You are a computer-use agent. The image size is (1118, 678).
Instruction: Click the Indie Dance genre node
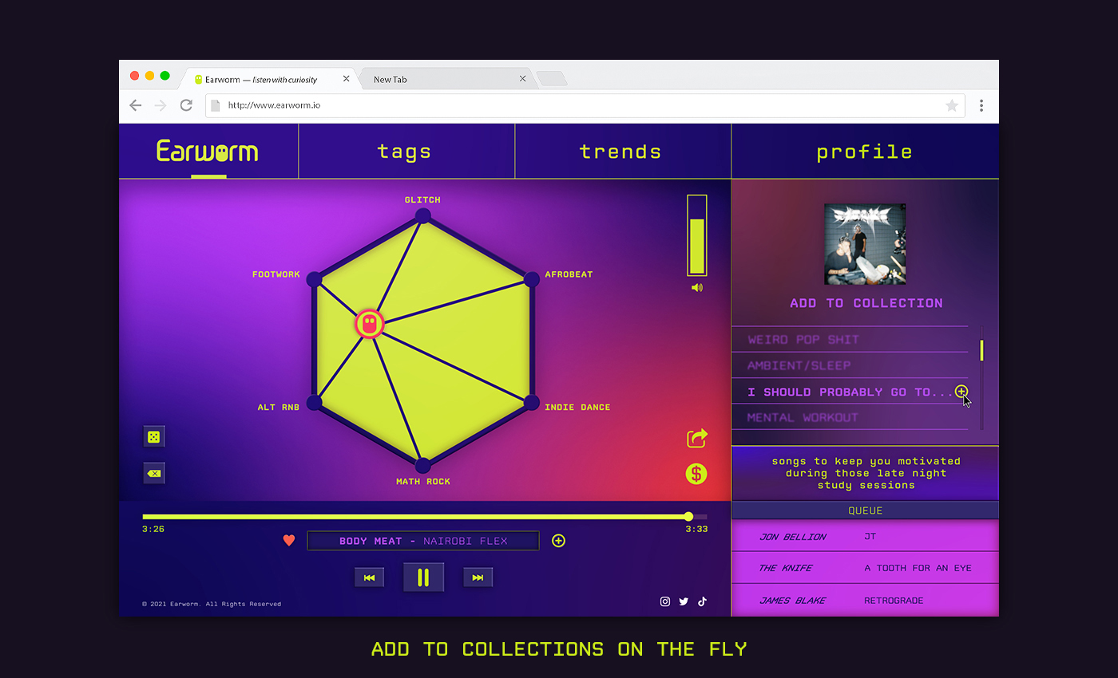[531, 403]
